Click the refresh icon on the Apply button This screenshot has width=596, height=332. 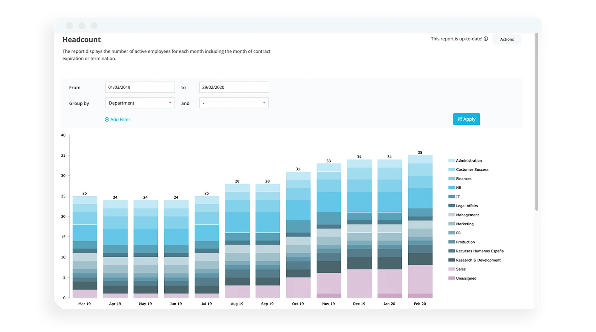(460, 119)
